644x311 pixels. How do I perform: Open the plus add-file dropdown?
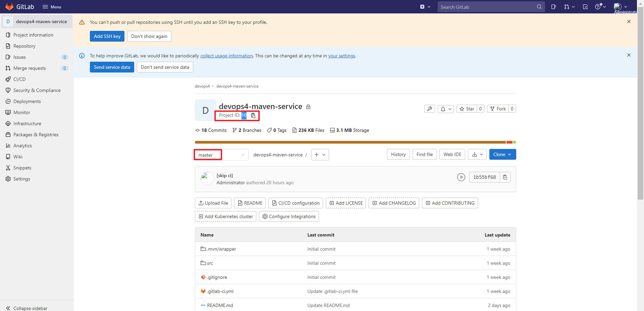coord(320,155)
